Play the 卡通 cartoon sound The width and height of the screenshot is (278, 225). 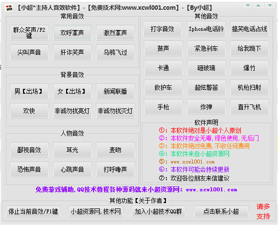tap(163, 68)
